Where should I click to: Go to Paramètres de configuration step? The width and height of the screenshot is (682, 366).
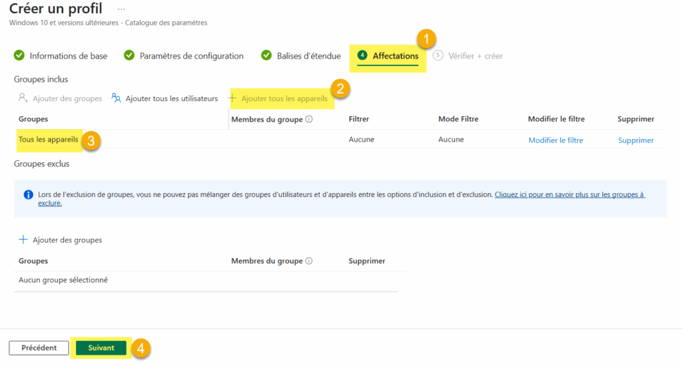[x=191, y=56]
